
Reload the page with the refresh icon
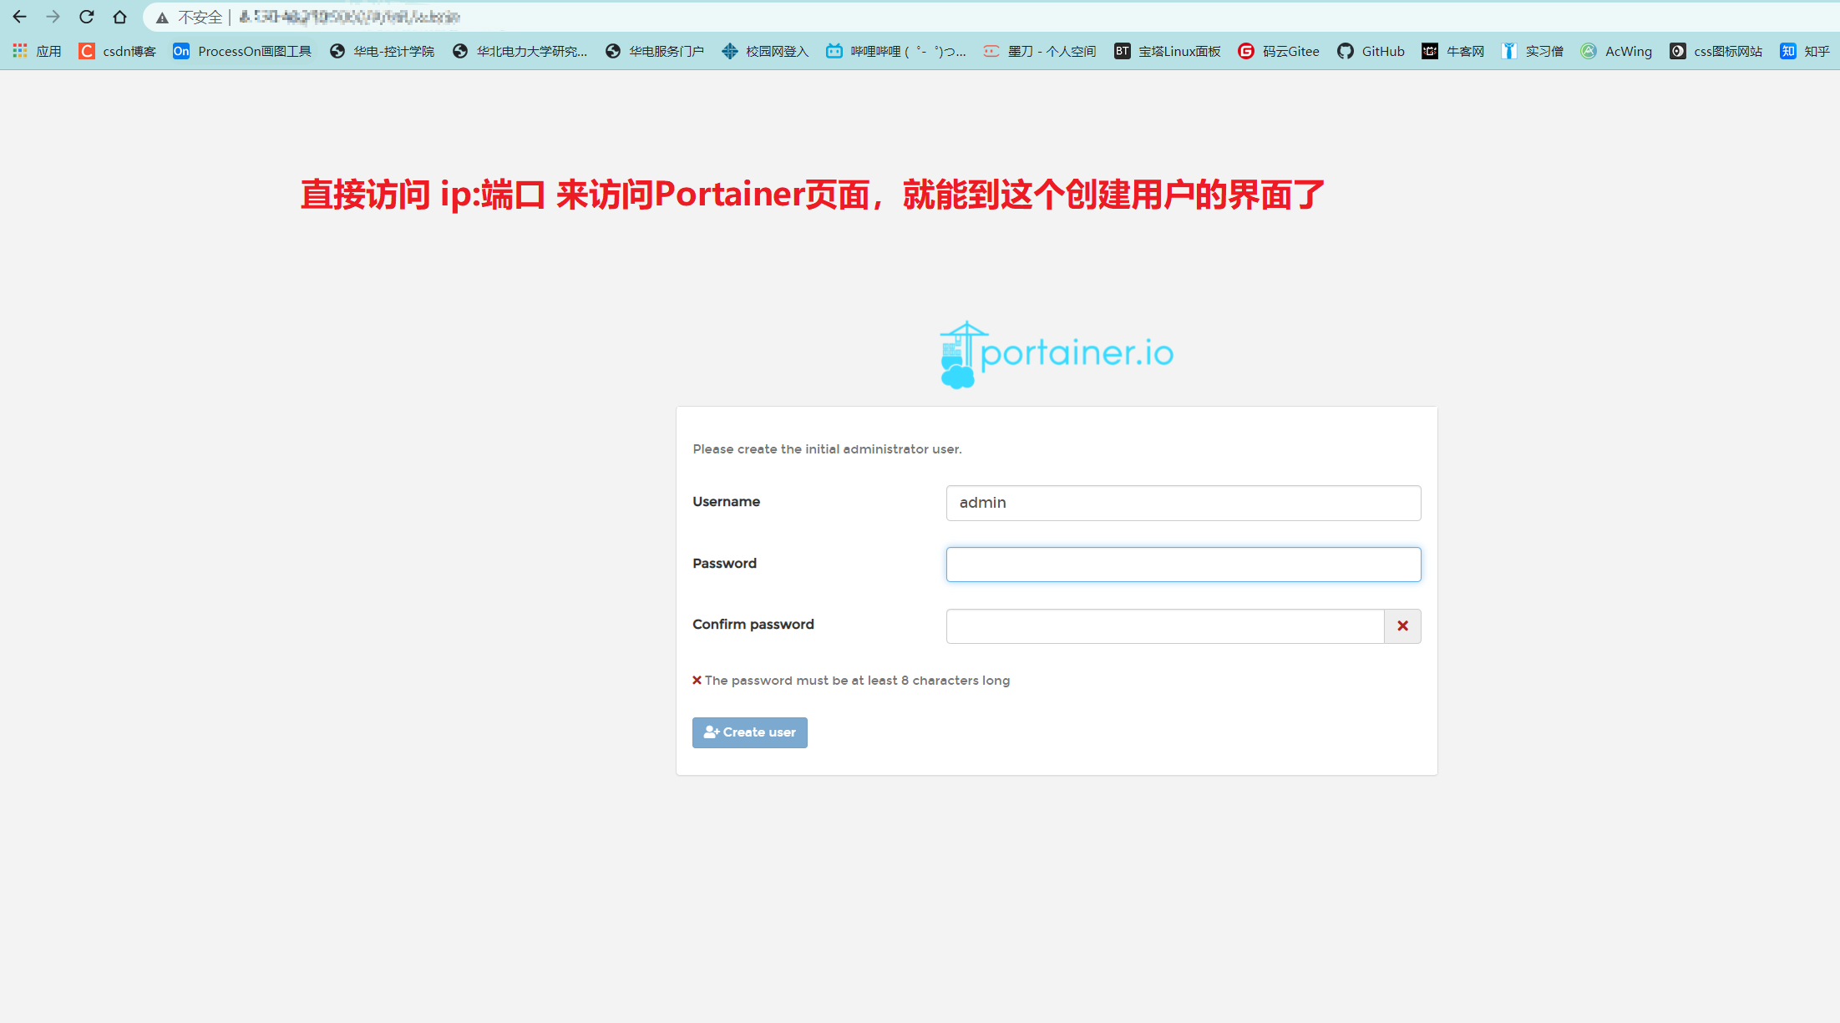(x=86, y=17)
